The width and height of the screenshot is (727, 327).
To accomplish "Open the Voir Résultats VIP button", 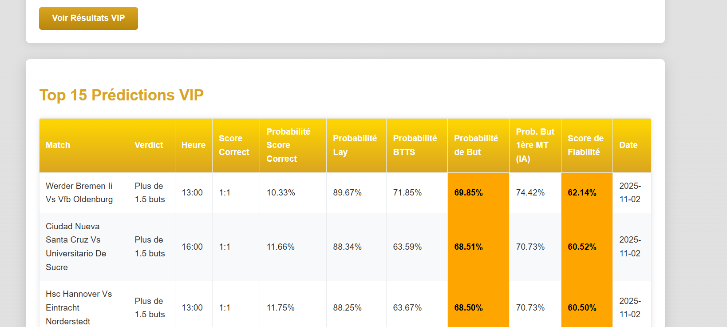I will [x=88, y=18].
